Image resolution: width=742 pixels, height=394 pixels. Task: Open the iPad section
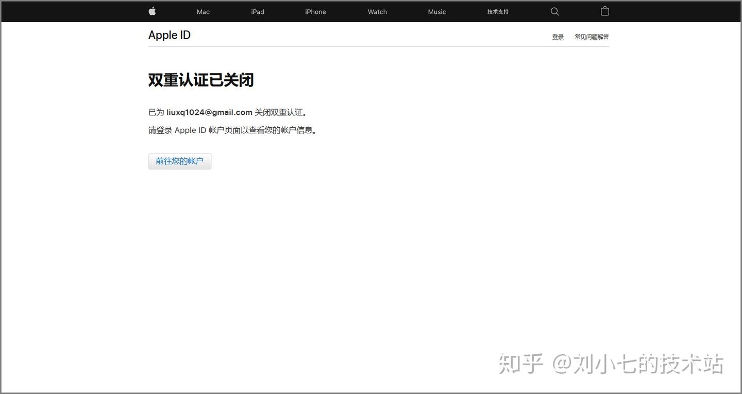point(257,11)
